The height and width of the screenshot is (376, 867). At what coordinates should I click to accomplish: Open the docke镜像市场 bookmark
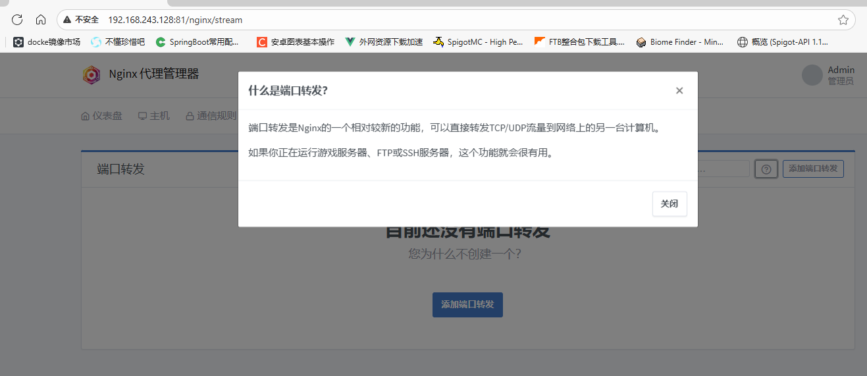pyautogui.click(x=47, y=42)
